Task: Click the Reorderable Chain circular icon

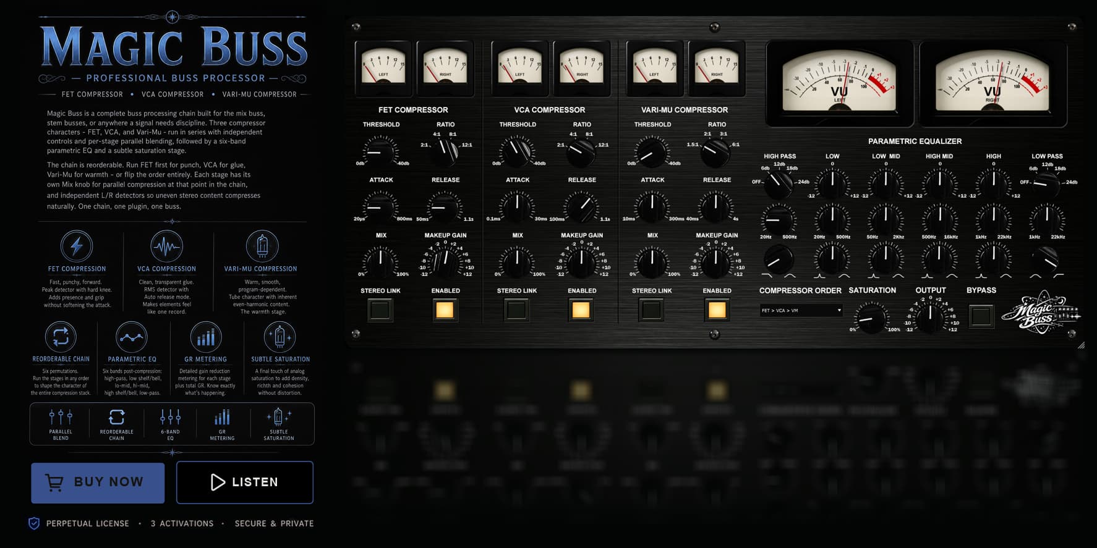Action: pos(61,337)
